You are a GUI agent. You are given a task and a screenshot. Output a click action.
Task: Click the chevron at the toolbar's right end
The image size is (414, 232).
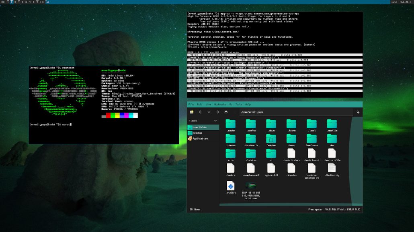[358, 112]
